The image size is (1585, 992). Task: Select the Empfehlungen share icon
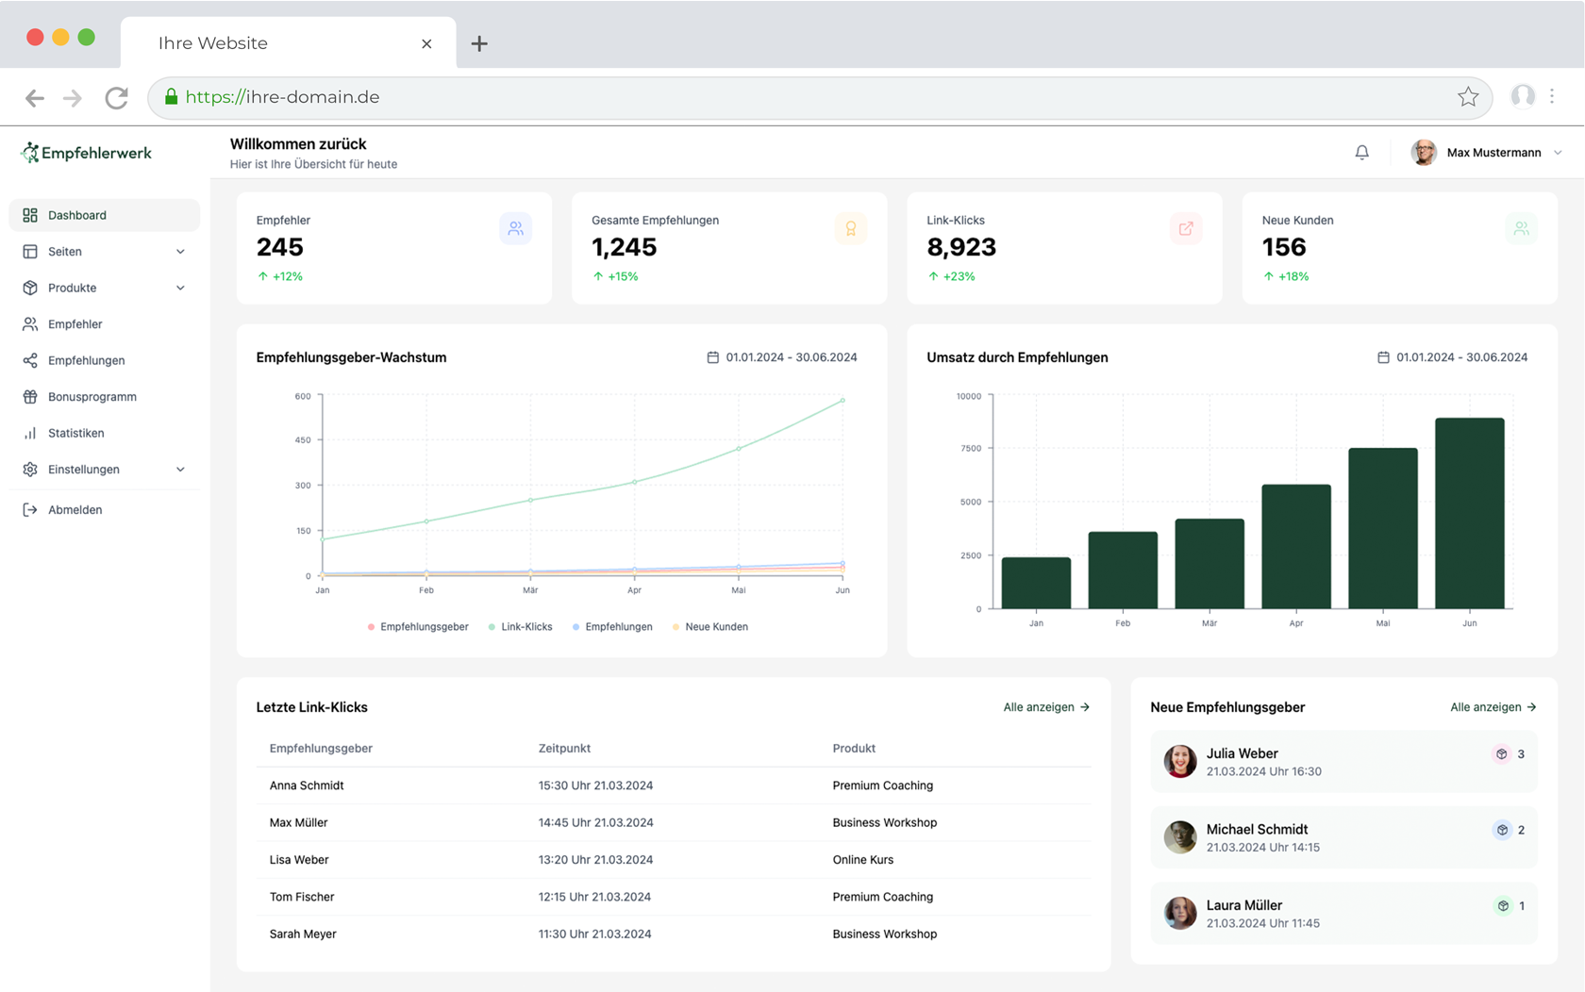[x=29, y=360]
